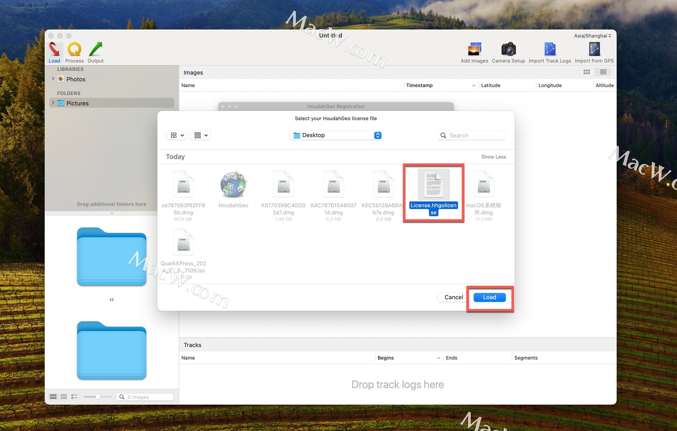677x431 pixels.
Task: Select License.hhgolicense file
Action: pos(433,193)
